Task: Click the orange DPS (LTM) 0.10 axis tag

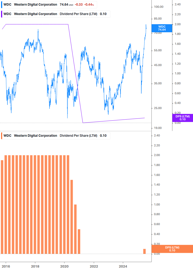Action: tap(172, 249)
